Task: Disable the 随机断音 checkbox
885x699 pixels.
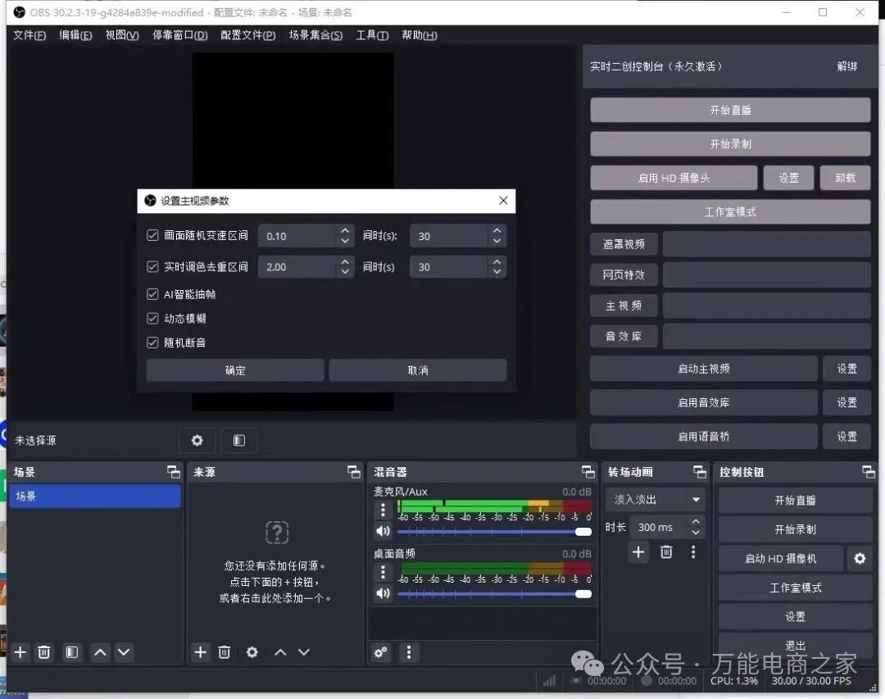Action: (x=152, y=343)
